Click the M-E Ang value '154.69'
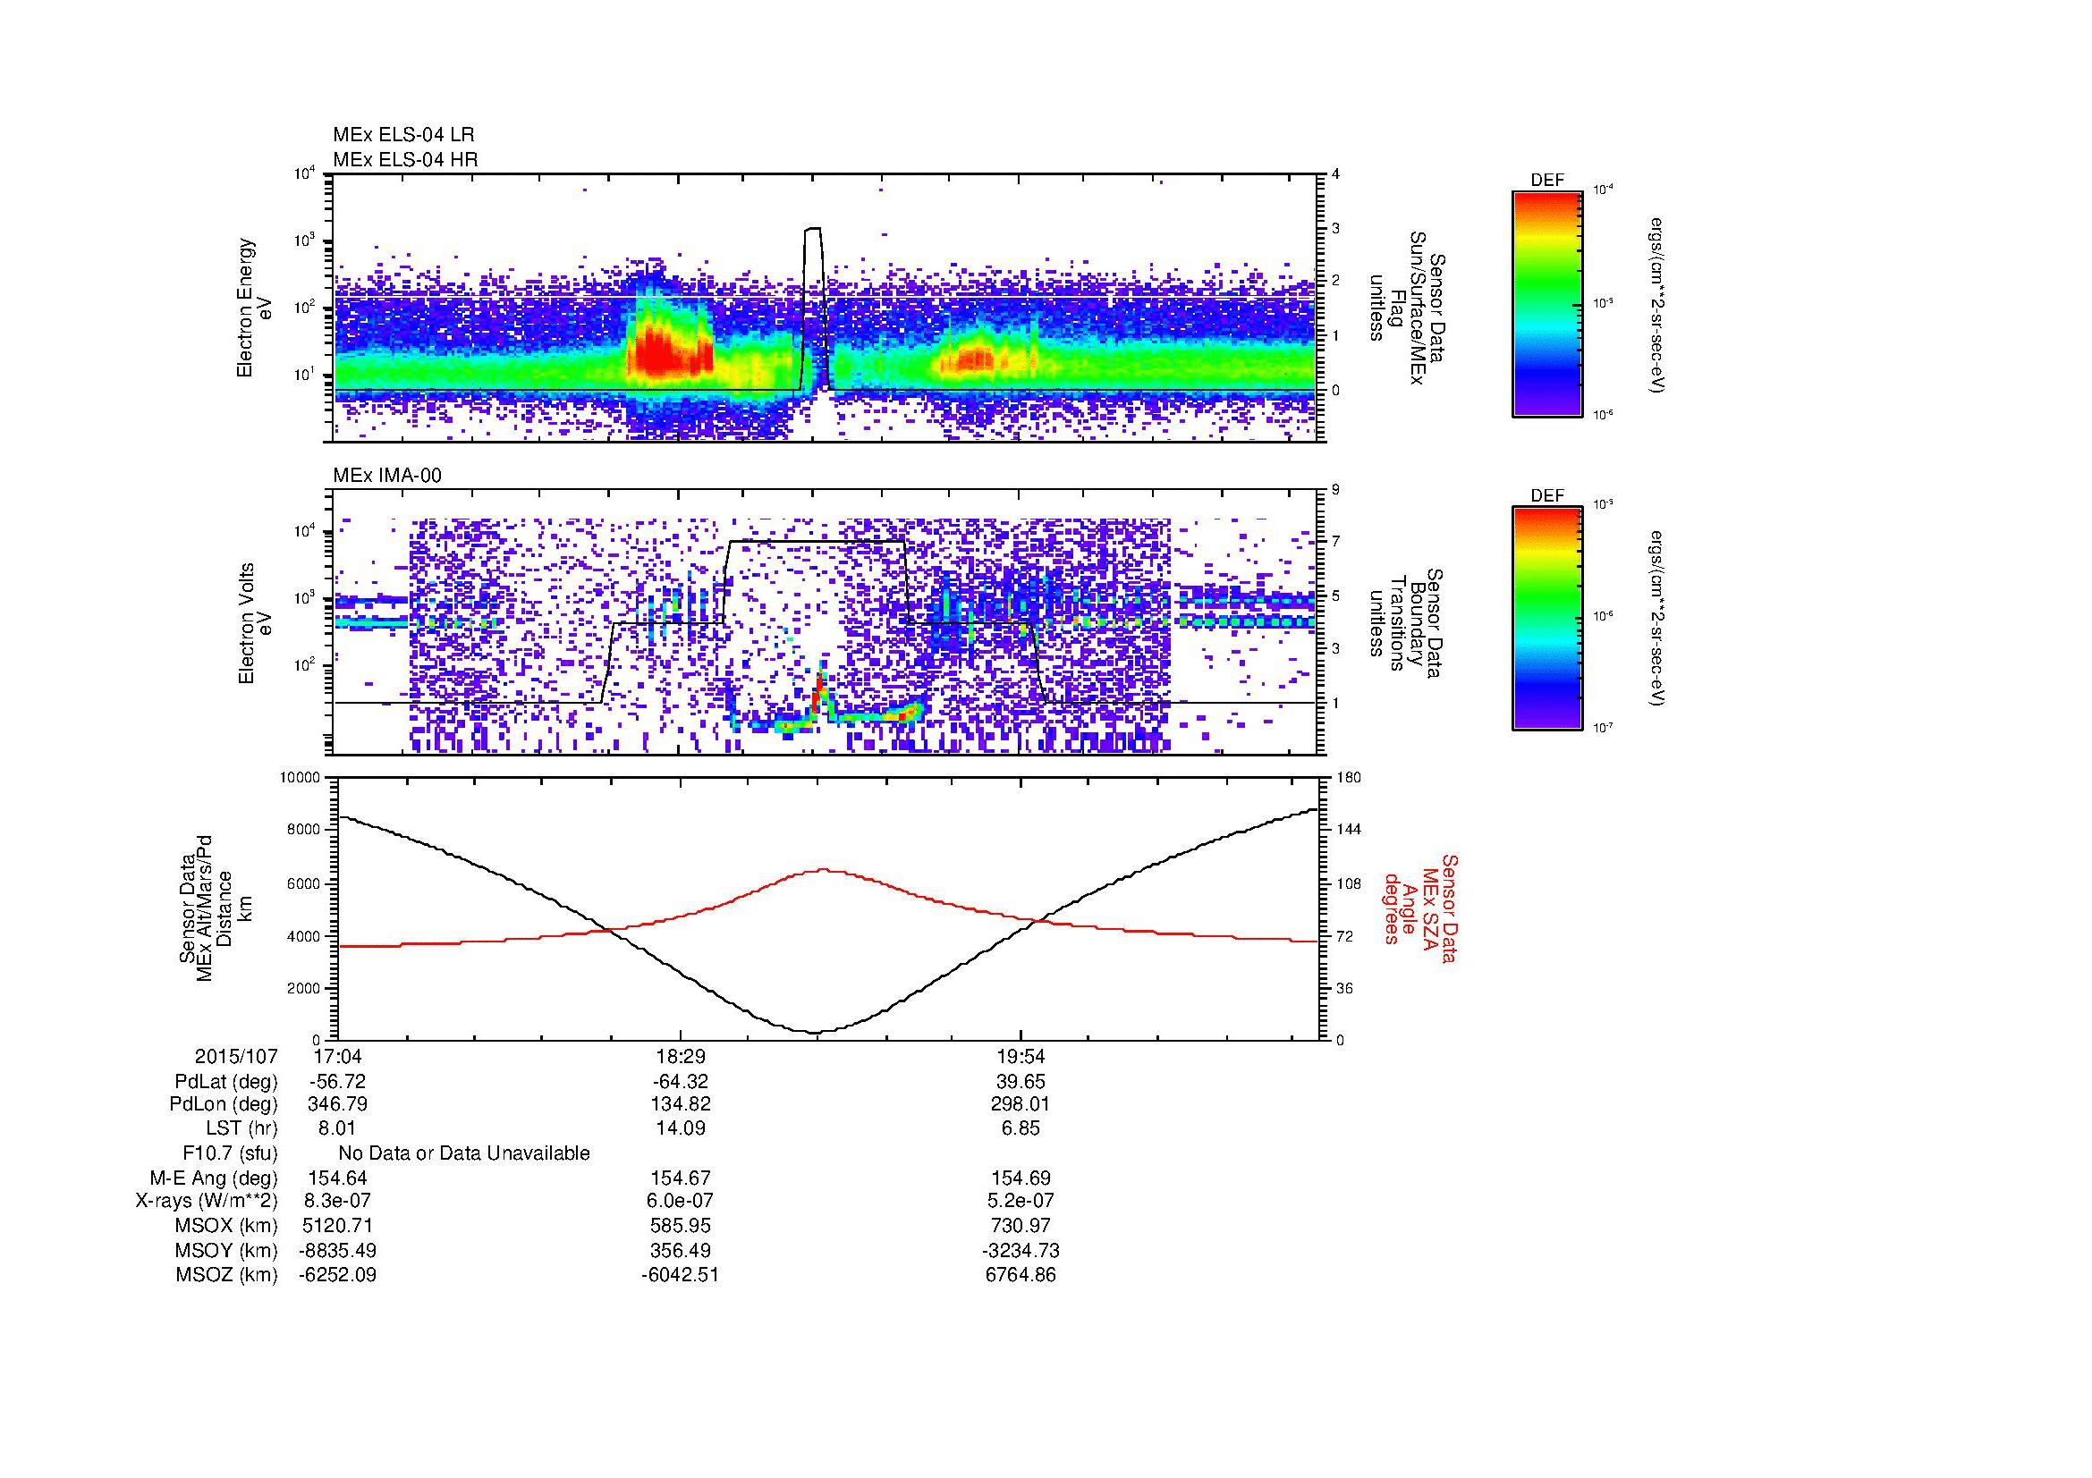Screen dimensions: 2092x1478 pos(1021,1178)
